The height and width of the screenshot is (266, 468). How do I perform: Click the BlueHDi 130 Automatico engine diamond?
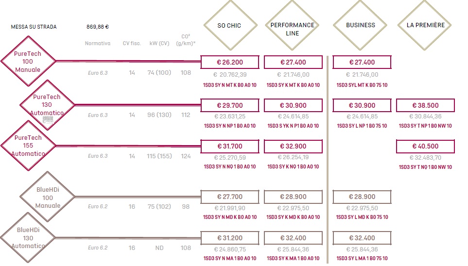(28, 238)
